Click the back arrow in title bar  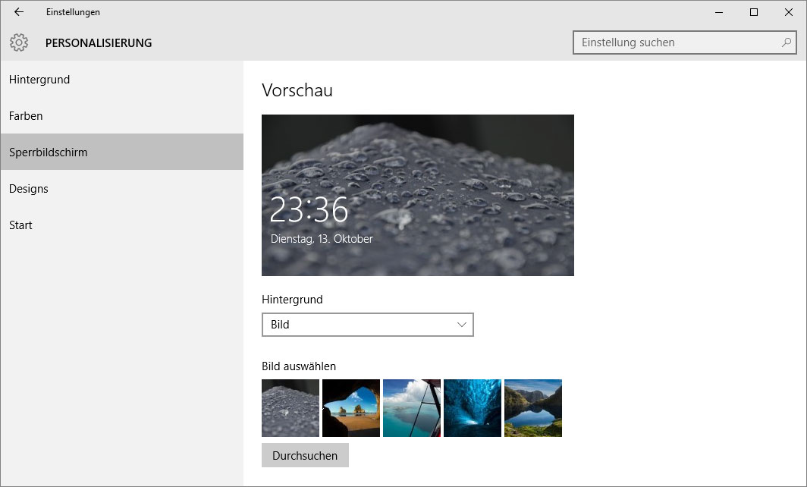[19, 12]
